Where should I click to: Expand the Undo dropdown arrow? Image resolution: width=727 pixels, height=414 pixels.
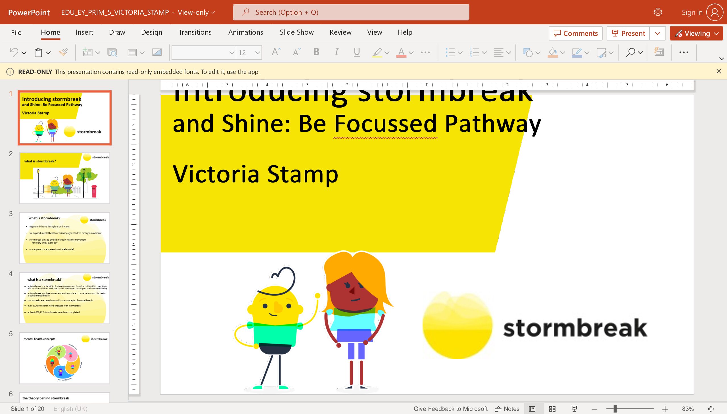pyautogui.click(x=24, y=53)
